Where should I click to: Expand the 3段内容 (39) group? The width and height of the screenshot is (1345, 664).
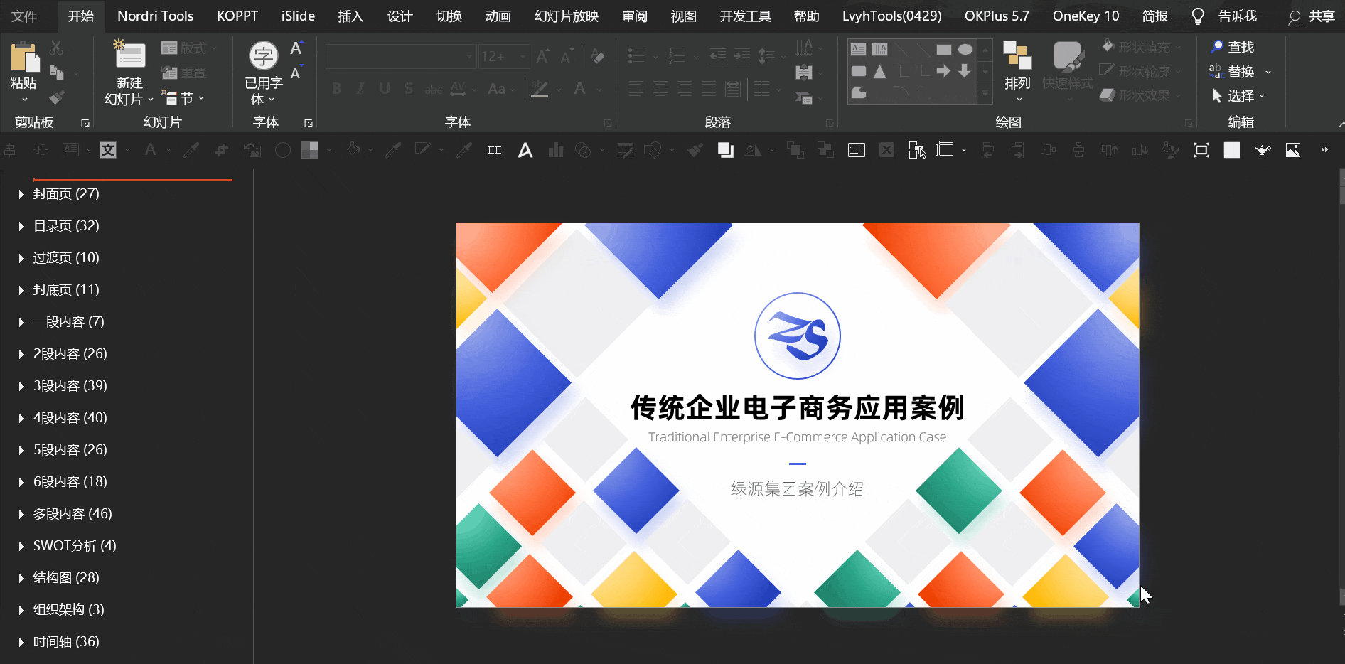tap(21, 386)
